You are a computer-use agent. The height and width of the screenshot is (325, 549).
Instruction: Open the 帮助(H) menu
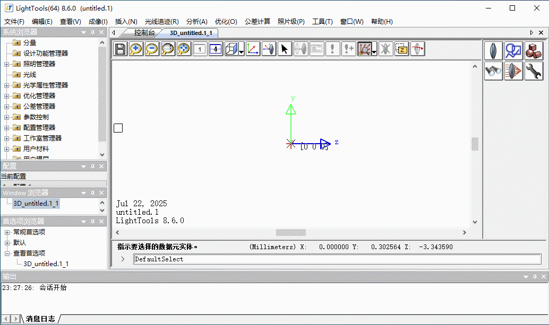[382, 21]
